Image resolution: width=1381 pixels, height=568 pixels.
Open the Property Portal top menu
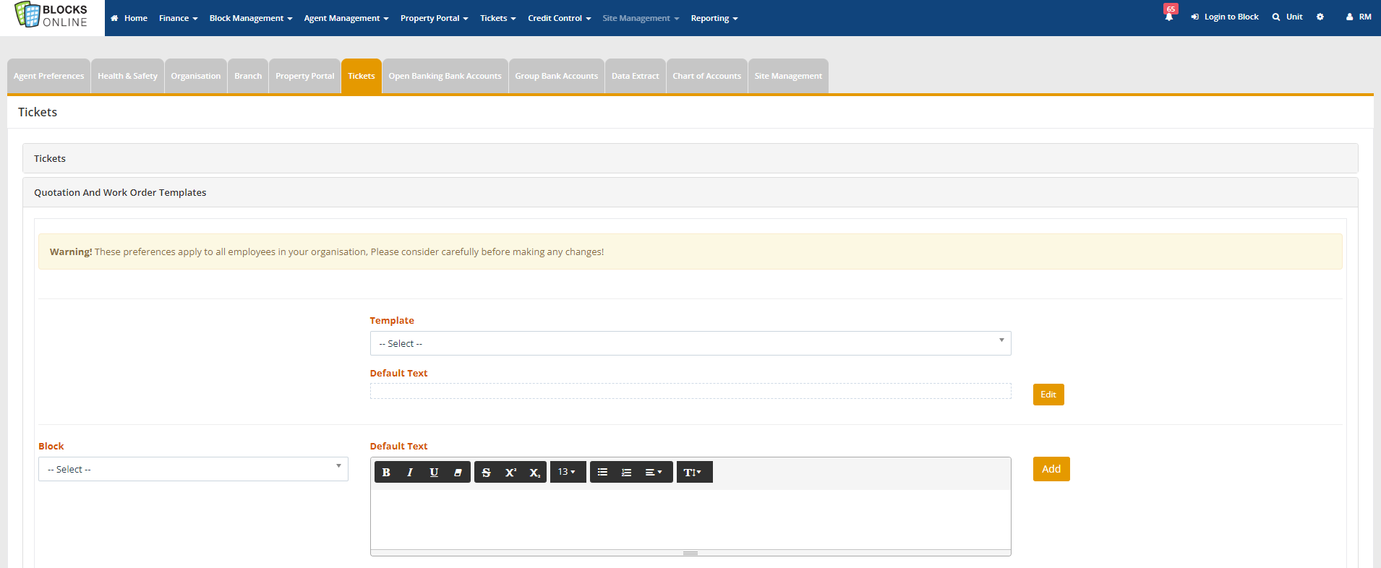pos(435,18)
